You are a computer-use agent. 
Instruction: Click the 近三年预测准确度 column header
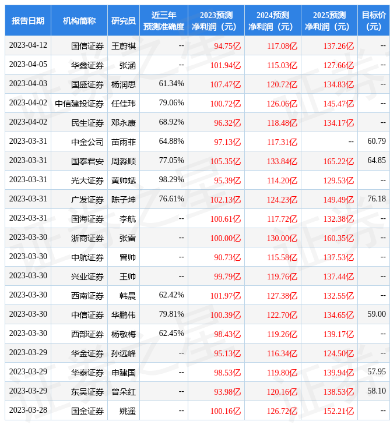pyautogui.click(x=164, y=20)
